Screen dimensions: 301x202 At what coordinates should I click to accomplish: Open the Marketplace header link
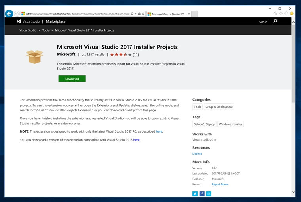[x=56, y=21]
